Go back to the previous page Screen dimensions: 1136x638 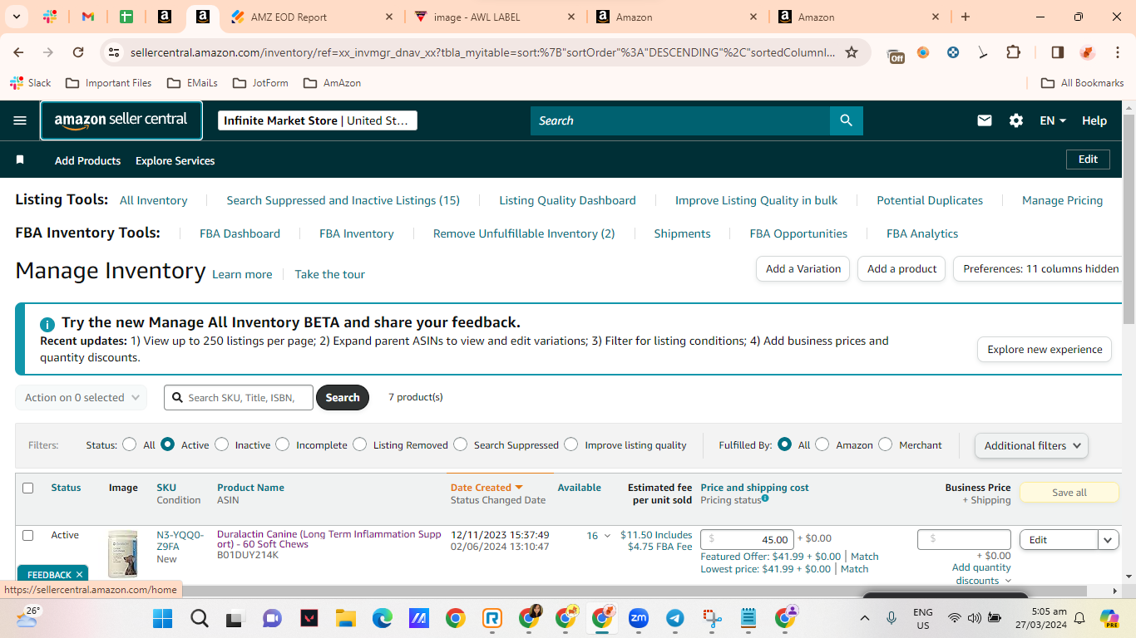click(19, 52)
